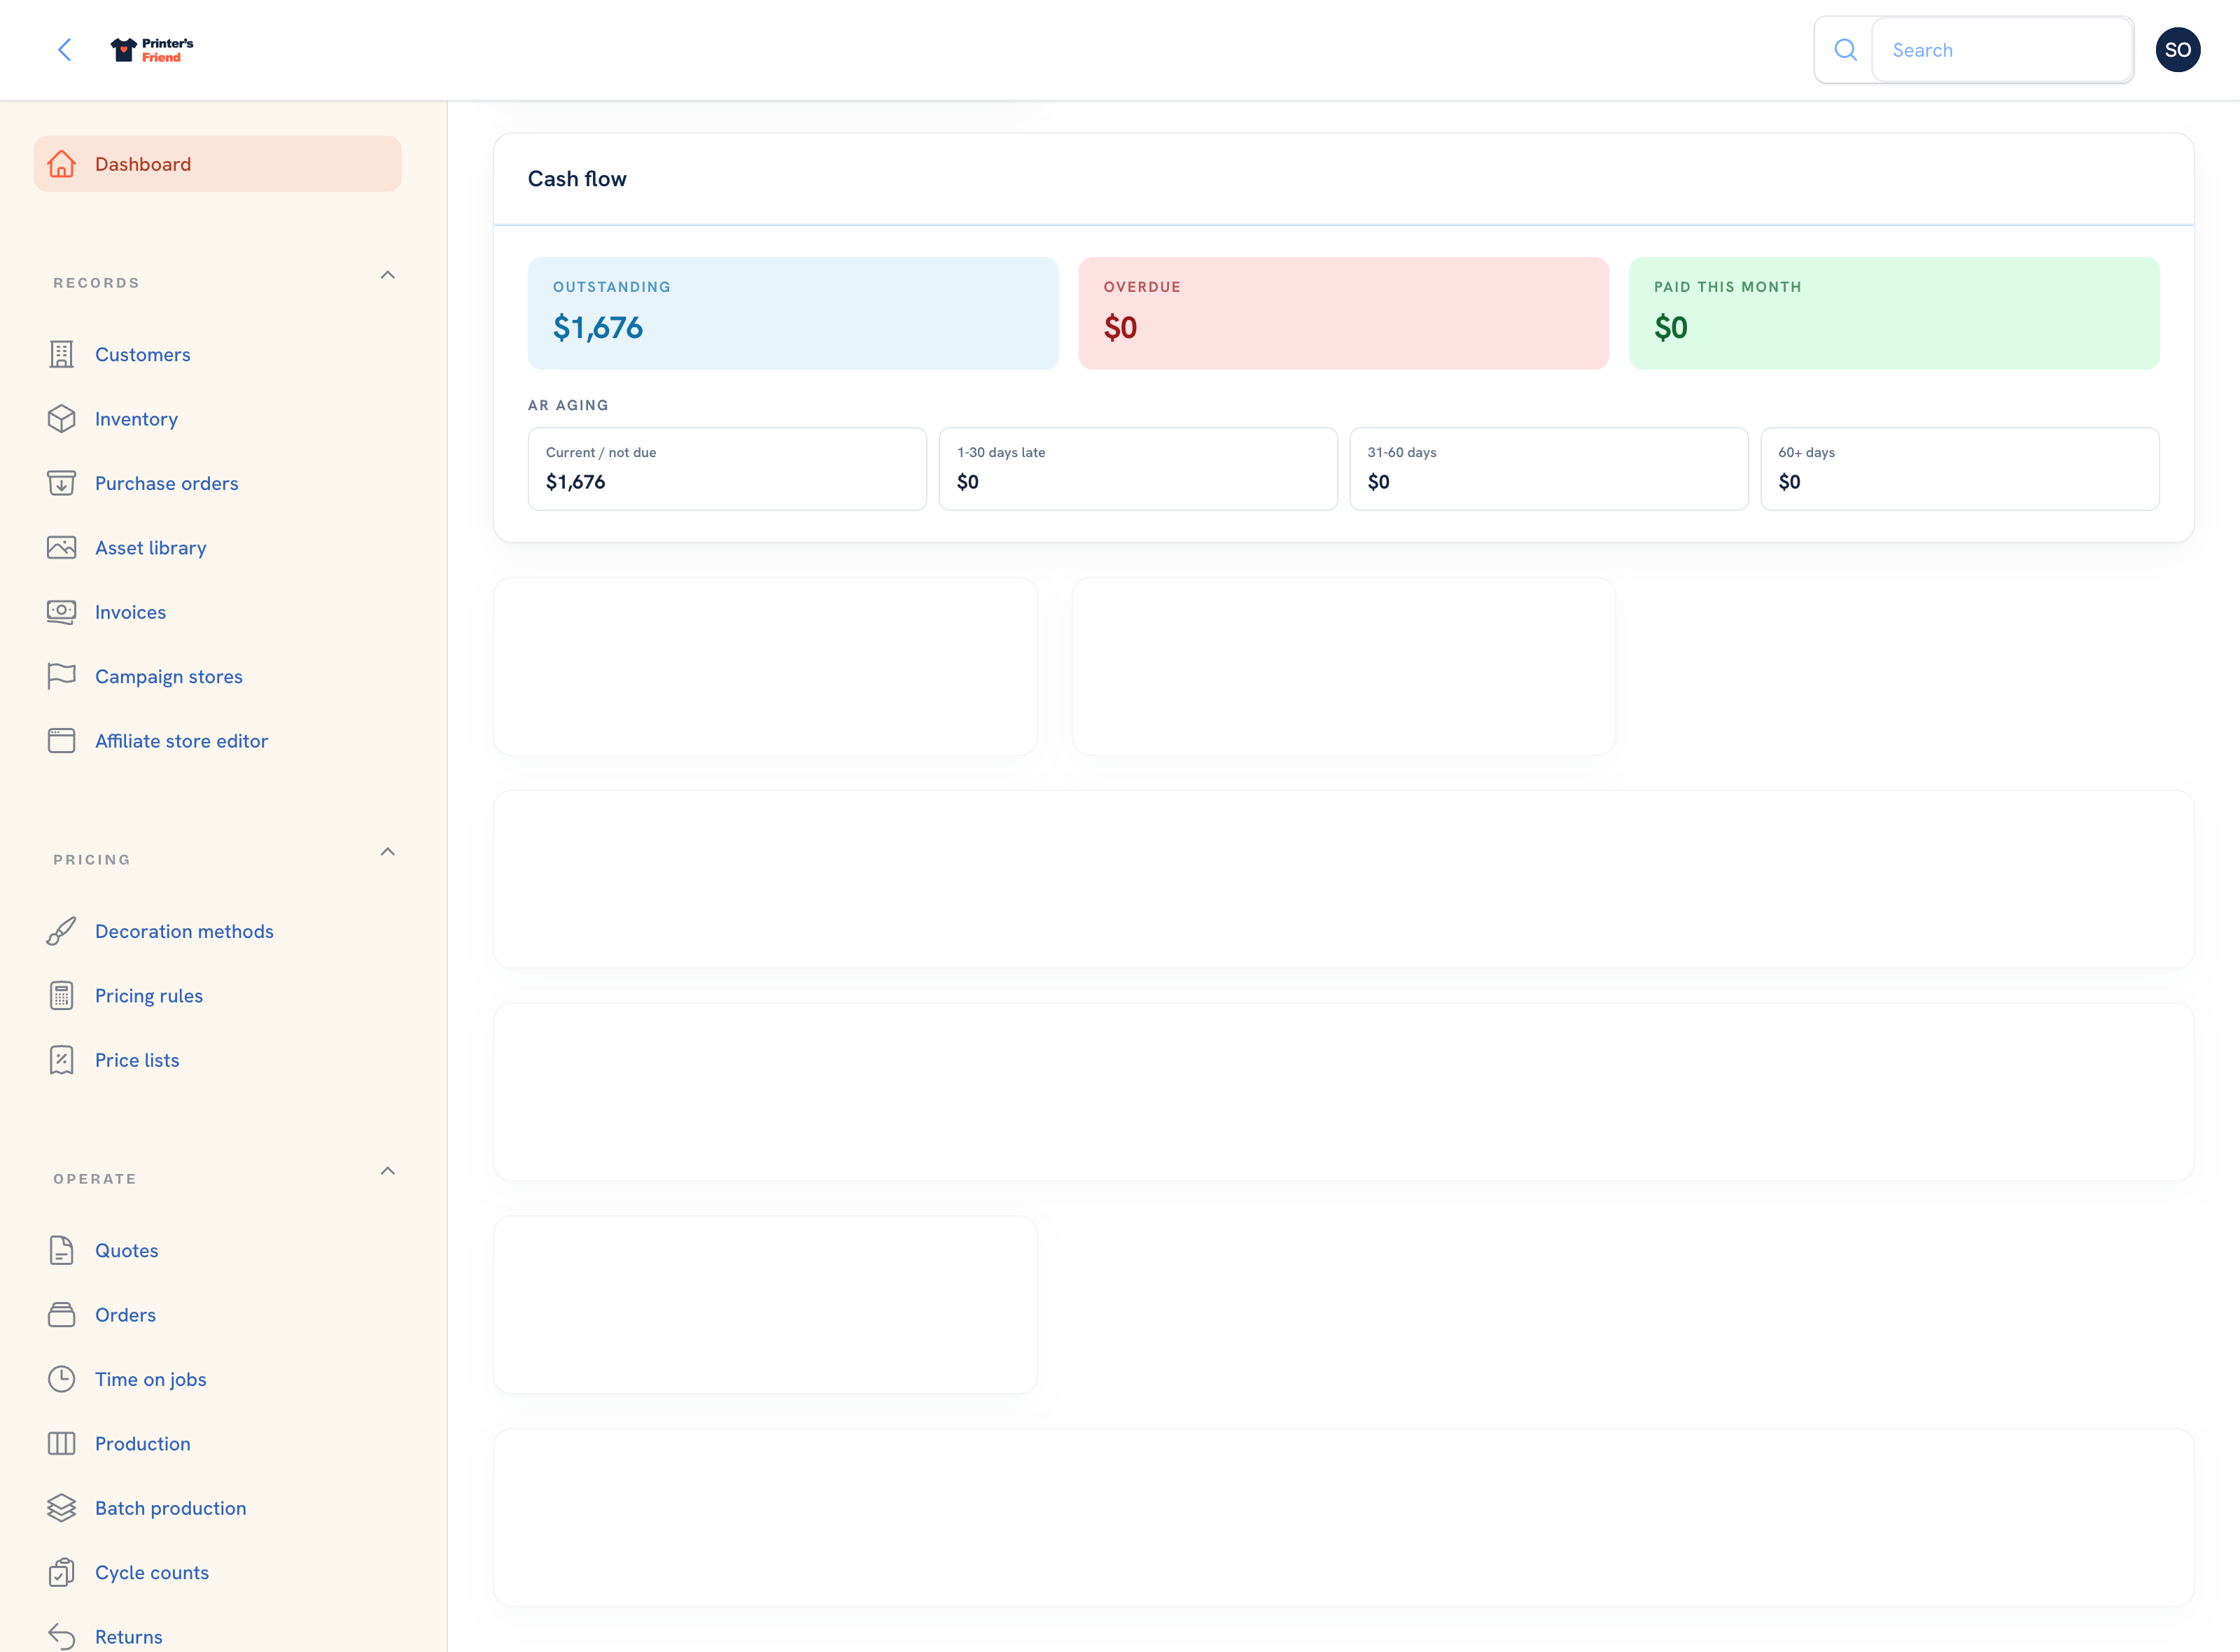Click the Quotes document icon

tap(62, 1250)
